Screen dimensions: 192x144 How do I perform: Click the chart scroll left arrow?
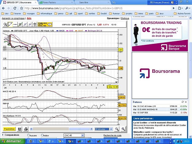click(31, 129)
